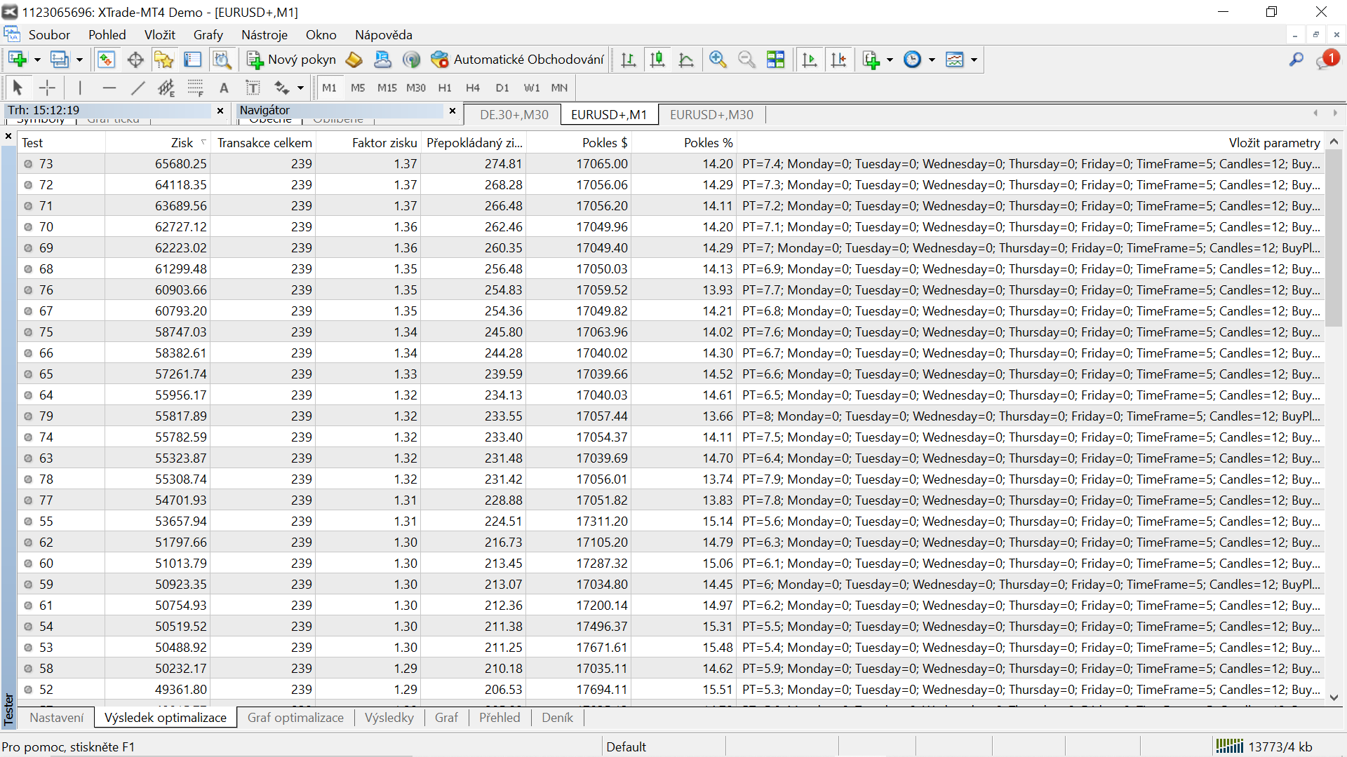Open the chat notifications icon with badge
1347x757 pixels.
tap(1326, 60)
